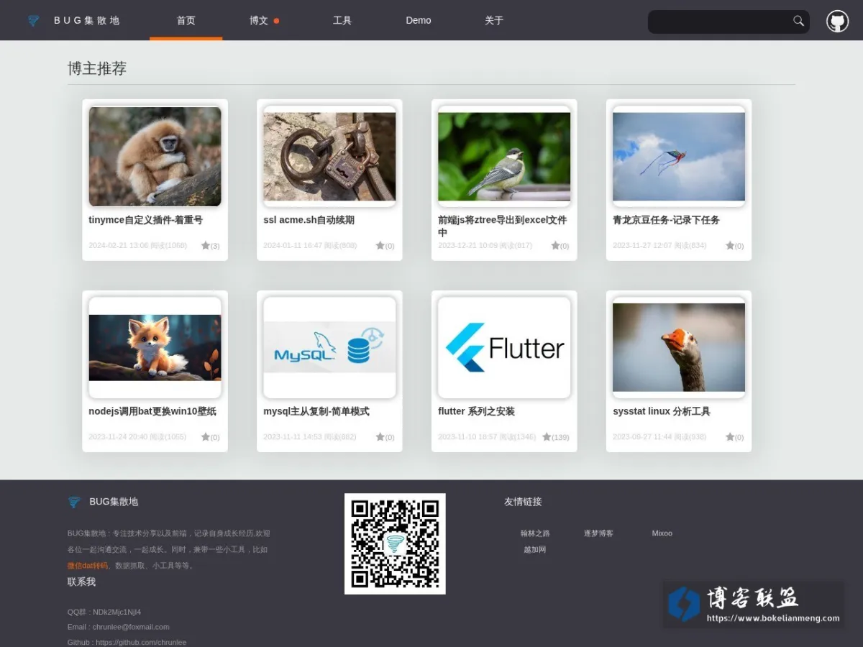Open the kite in sky thumbnail
The image size is (863, 647).
(679, 157)
